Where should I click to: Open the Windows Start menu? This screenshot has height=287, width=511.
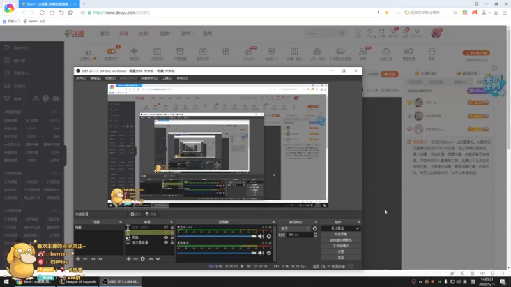pos(6,282)
